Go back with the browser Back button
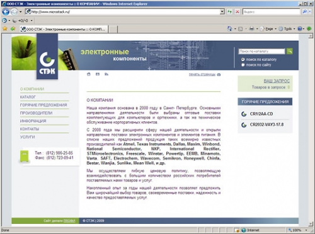 (6, 12)
